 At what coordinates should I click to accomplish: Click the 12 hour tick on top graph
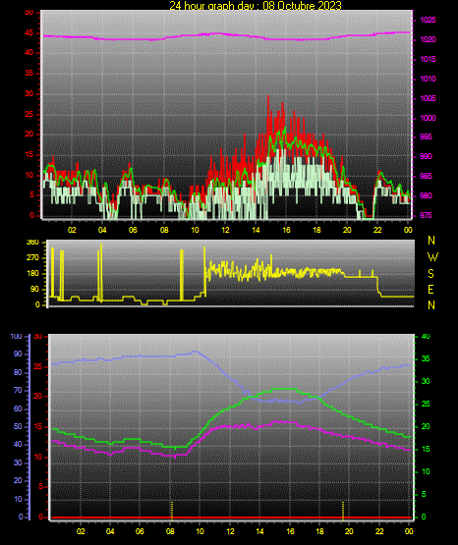(225, 230)
